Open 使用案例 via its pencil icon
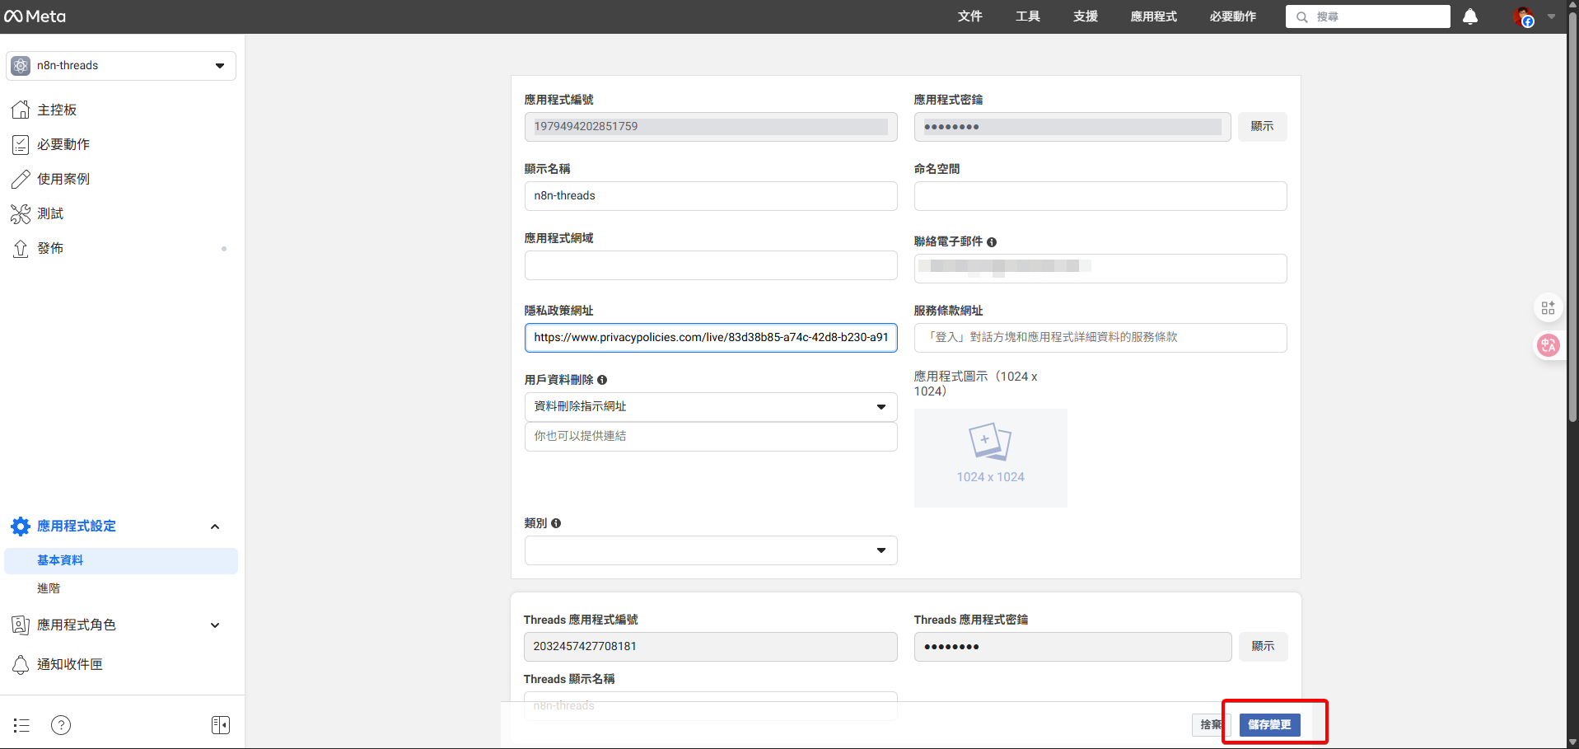This screenshot has width=1579, height=749. [x=21, y=178]
